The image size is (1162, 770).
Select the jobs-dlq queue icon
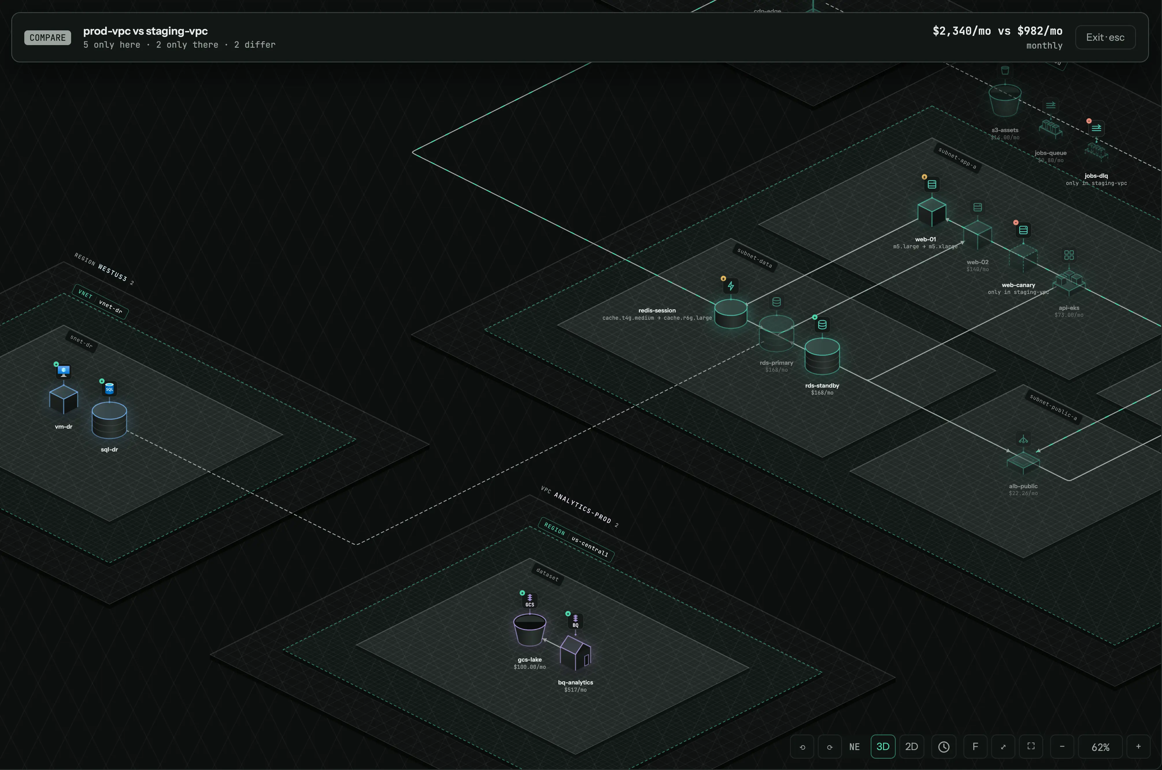coord(1096,128)
